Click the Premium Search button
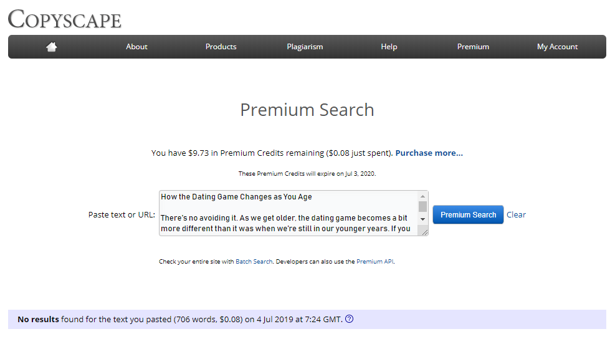This screenshot has width=615, height=339. pos(468,214)
